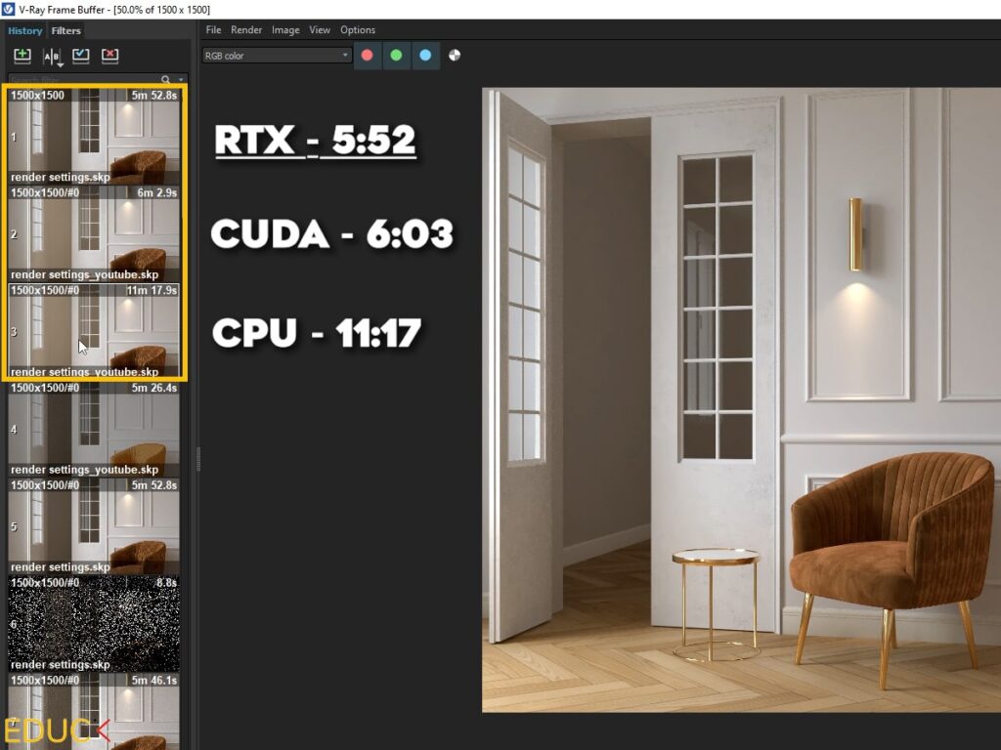Toggle the red channel button
The image size is (1001, 750).
368,56
